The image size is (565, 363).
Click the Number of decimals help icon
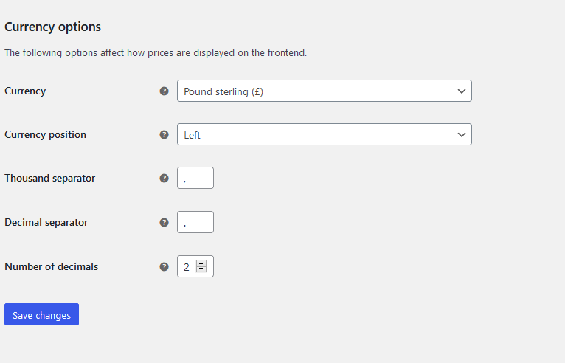coord(164,266)
